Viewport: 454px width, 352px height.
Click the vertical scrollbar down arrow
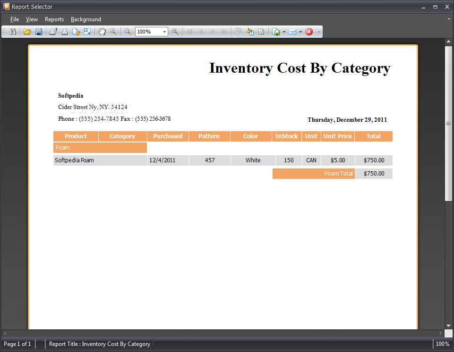tap(448, 326)
